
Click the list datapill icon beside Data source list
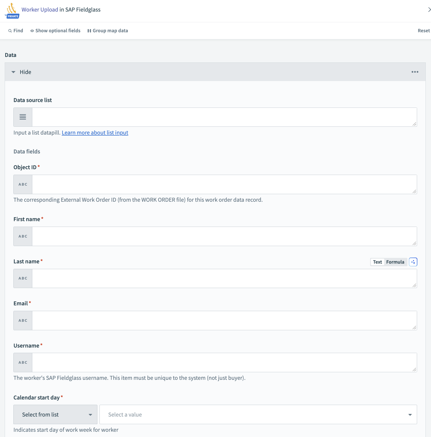coord(23,117)
